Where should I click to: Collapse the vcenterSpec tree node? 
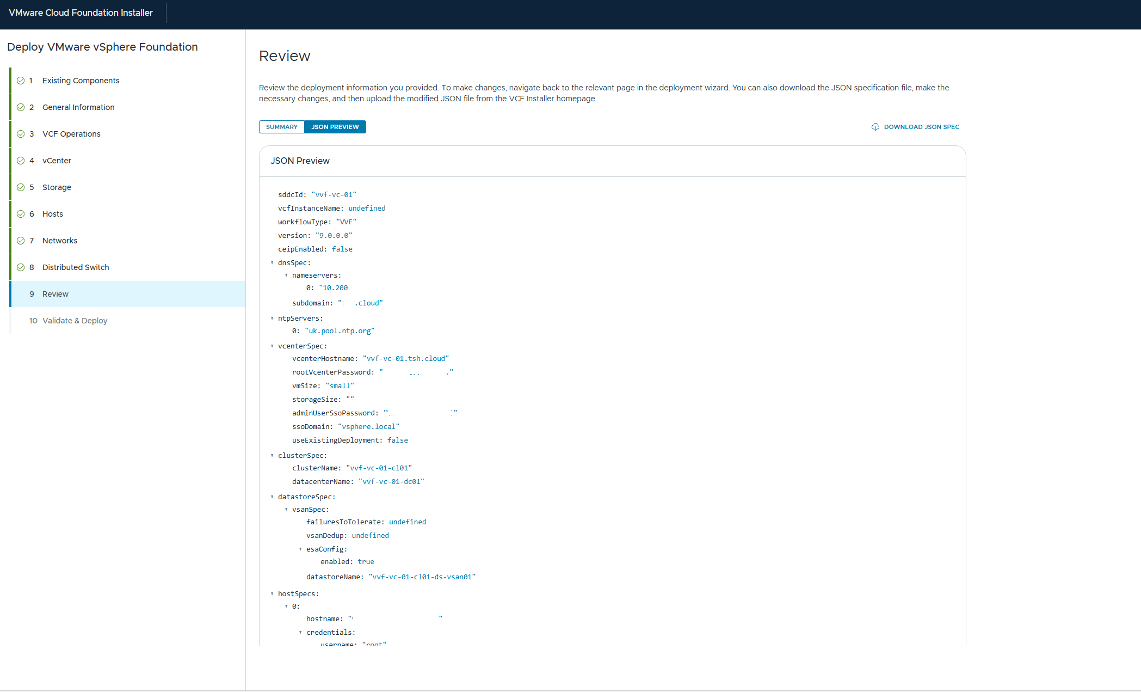pos(272,346)
